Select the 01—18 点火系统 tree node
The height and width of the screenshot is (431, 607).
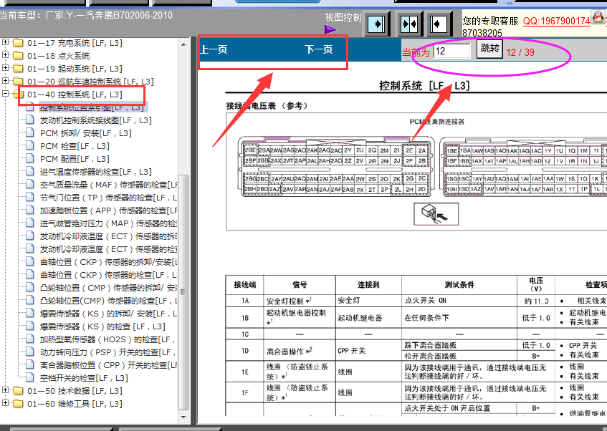click(x=59, y=56)
